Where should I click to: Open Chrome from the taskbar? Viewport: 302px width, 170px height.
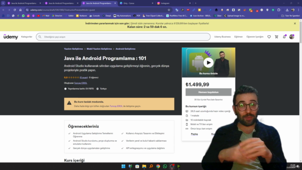(x=158, y=166)
